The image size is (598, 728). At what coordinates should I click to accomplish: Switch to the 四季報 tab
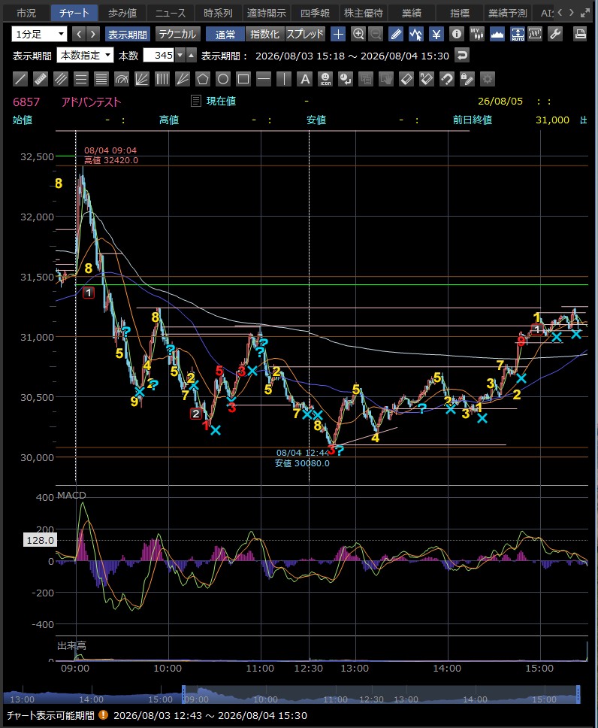click(x=315, y=13)
